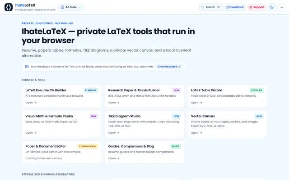Image resolution: width=289 pixels, height=180 pixels.
Task: Click the Give feedback link
Action: point(169,67)
